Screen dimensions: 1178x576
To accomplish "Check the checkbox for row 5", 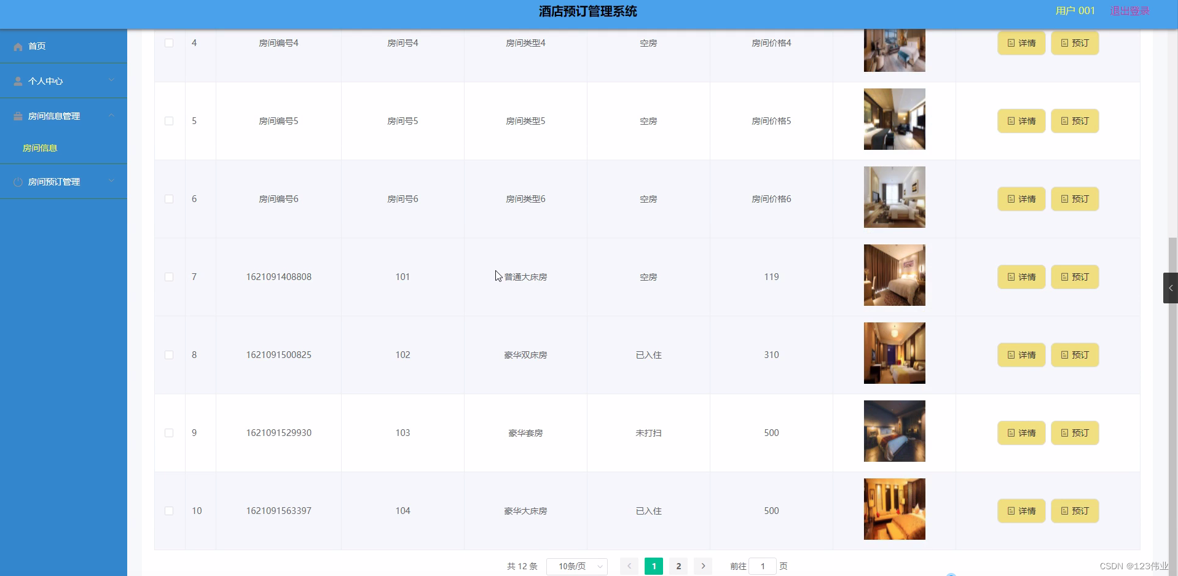I will [170, 121].
